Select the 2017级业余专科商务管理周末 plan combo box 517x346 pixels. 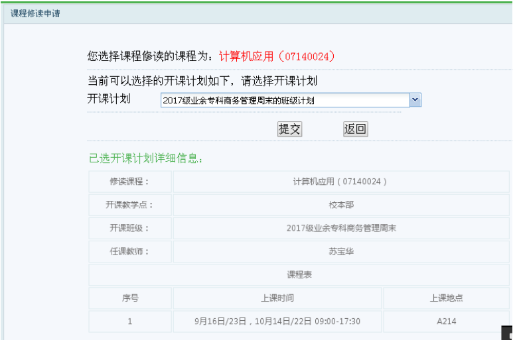pyautogui.click(x=284, y=100)
